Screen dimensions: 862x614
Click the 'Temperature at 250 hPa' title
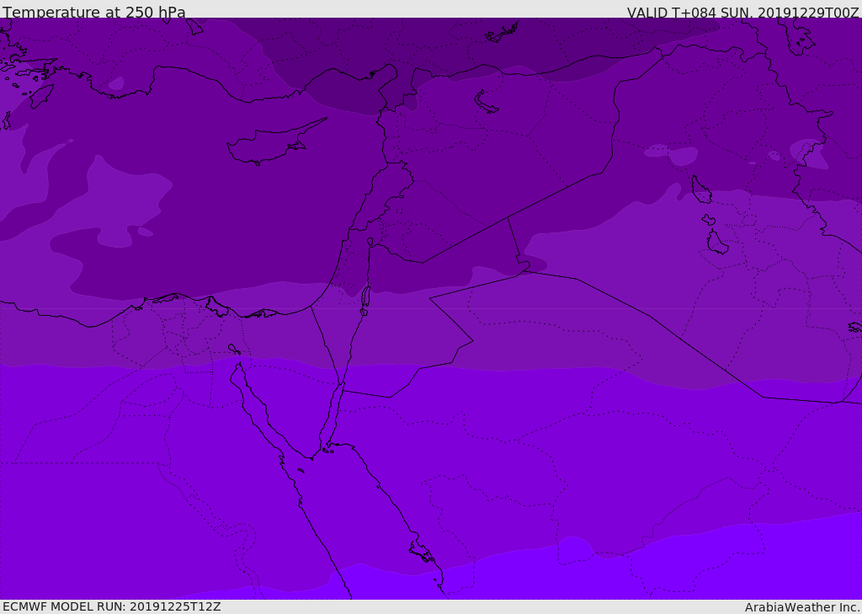[x=94, y=12]
